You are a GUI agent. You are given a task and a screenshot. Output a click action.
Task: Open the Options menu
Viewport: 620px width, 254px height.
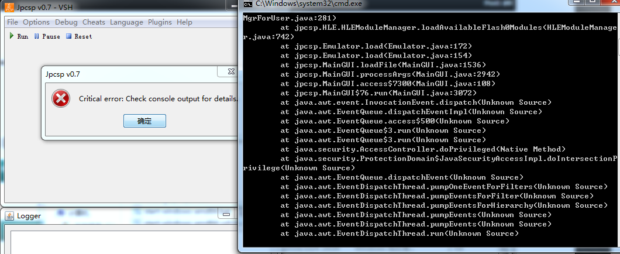(x=36, y=22)
